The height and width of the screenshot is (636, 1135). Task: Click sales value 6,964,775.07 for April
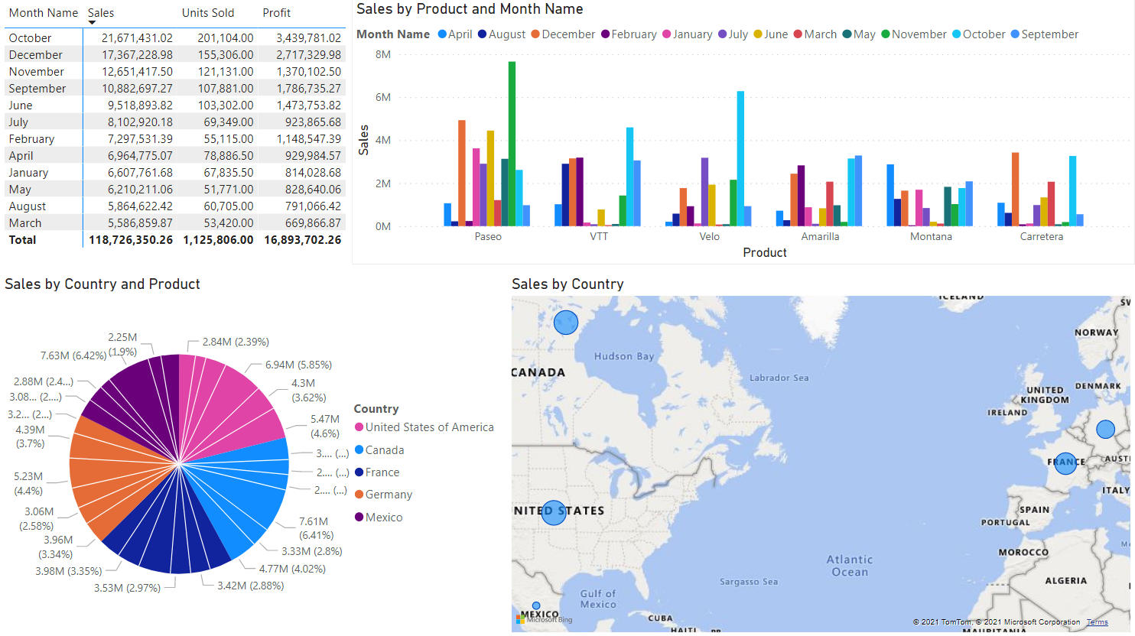(x=140, y=156)
